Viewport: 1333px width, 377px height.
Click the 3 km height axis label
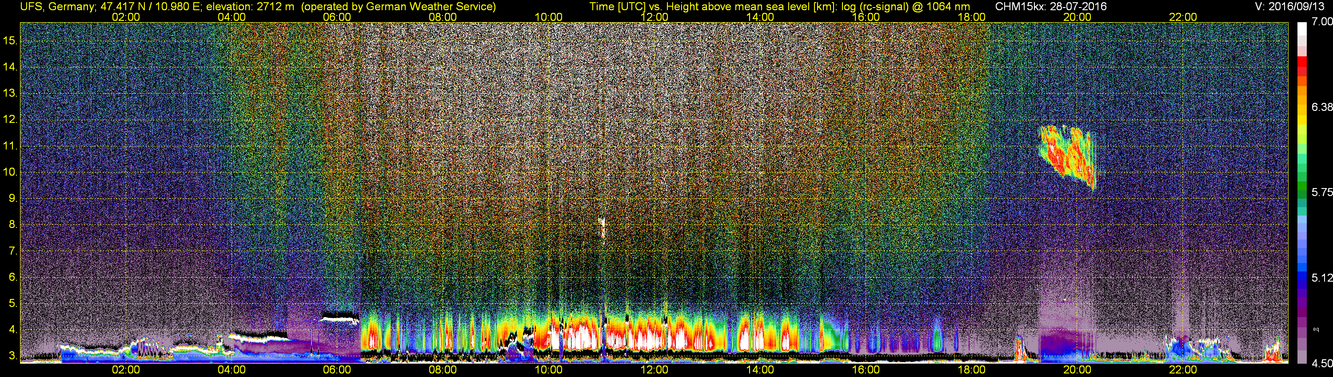click(x=13, y=356)
